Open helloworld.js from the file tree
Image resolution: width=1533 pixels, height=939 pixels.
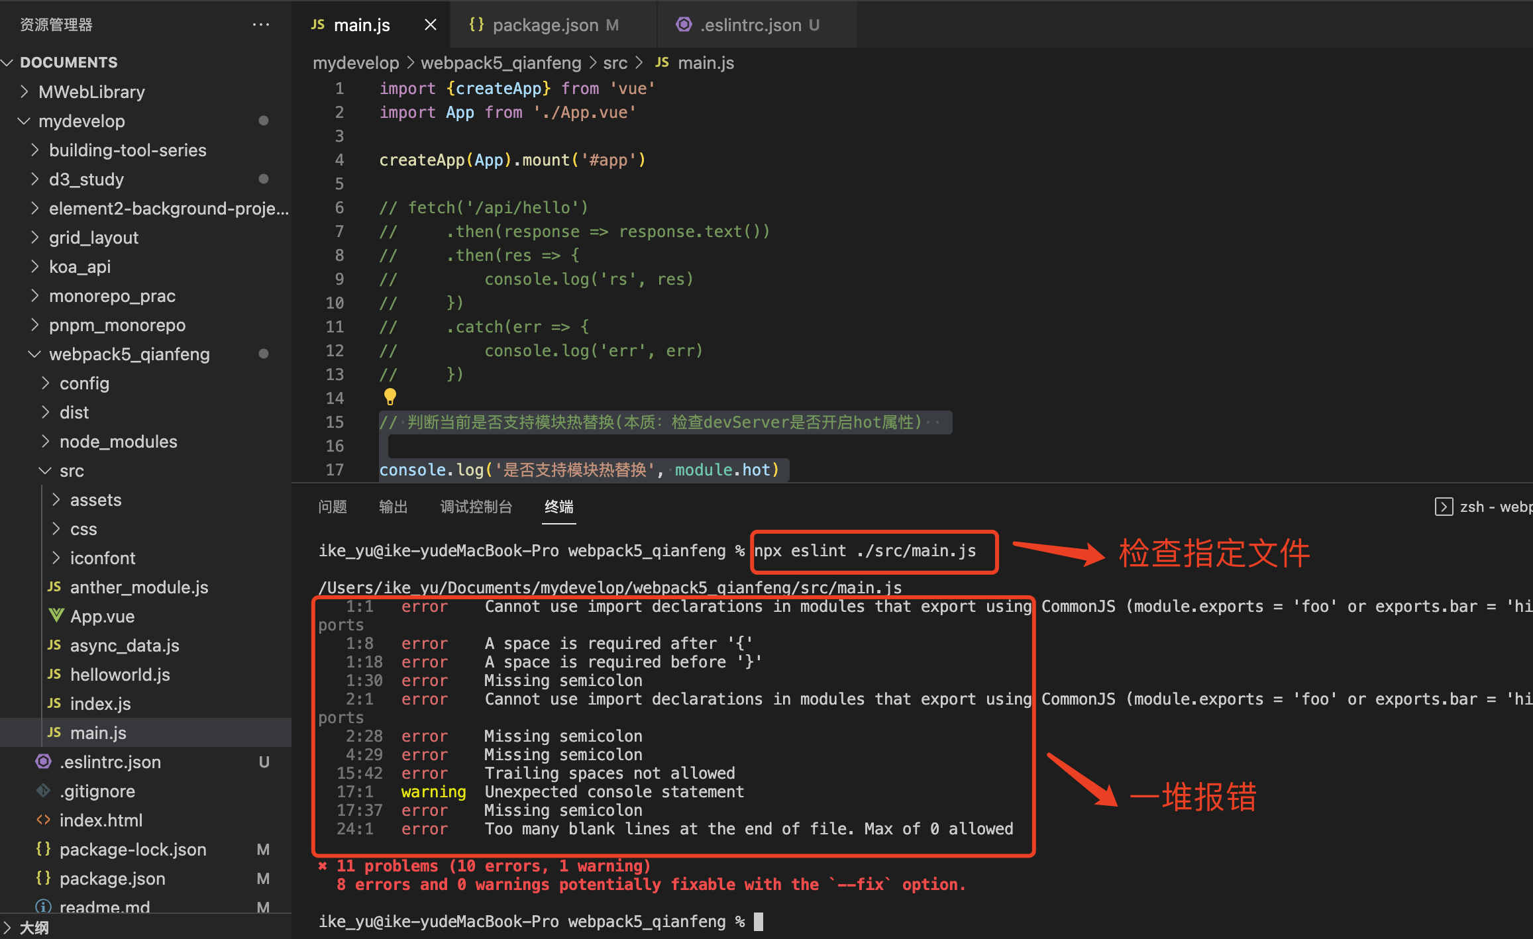pyautogui.click(x=120, y=674)
